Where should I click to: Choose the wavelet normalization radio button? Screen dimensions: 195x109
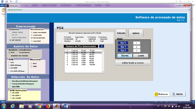[x=31, y=41]
